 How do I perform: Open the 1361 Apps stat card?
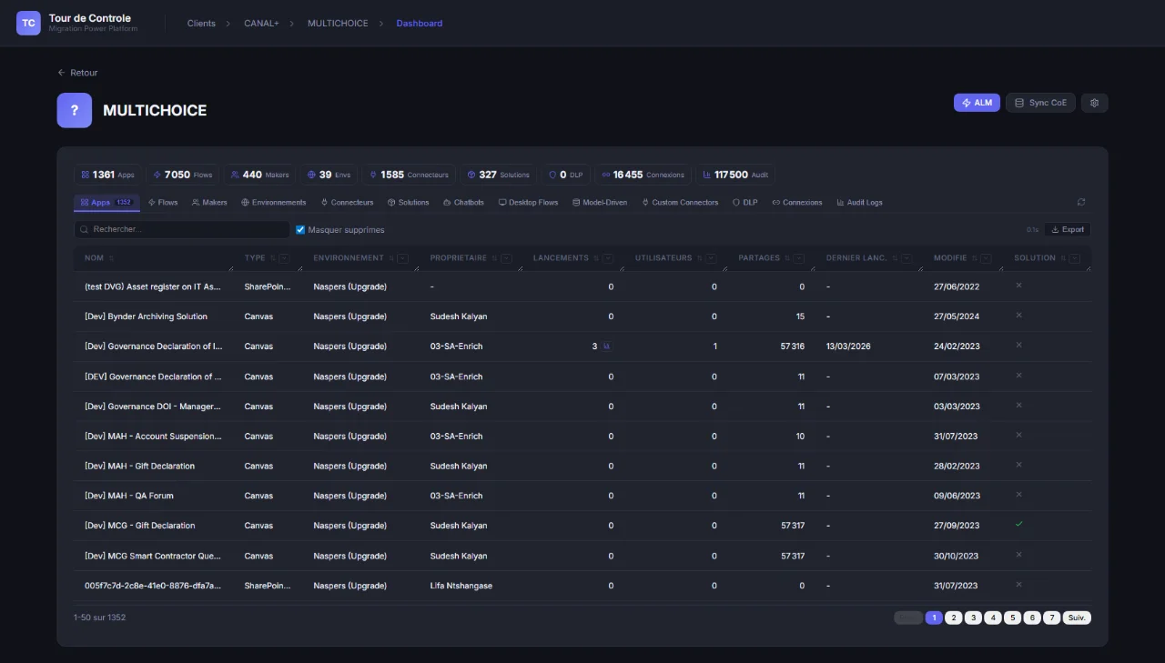pos(107,175)
